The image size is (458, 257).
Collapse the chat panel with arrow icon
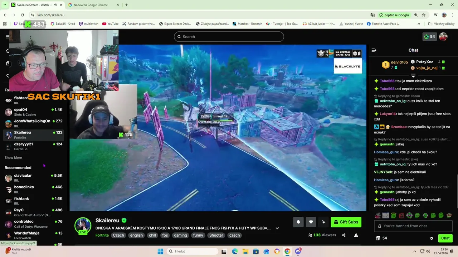(374, 50)
